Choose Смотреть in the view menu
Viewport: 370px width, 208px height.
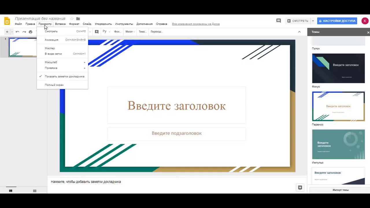pos(62,31)
